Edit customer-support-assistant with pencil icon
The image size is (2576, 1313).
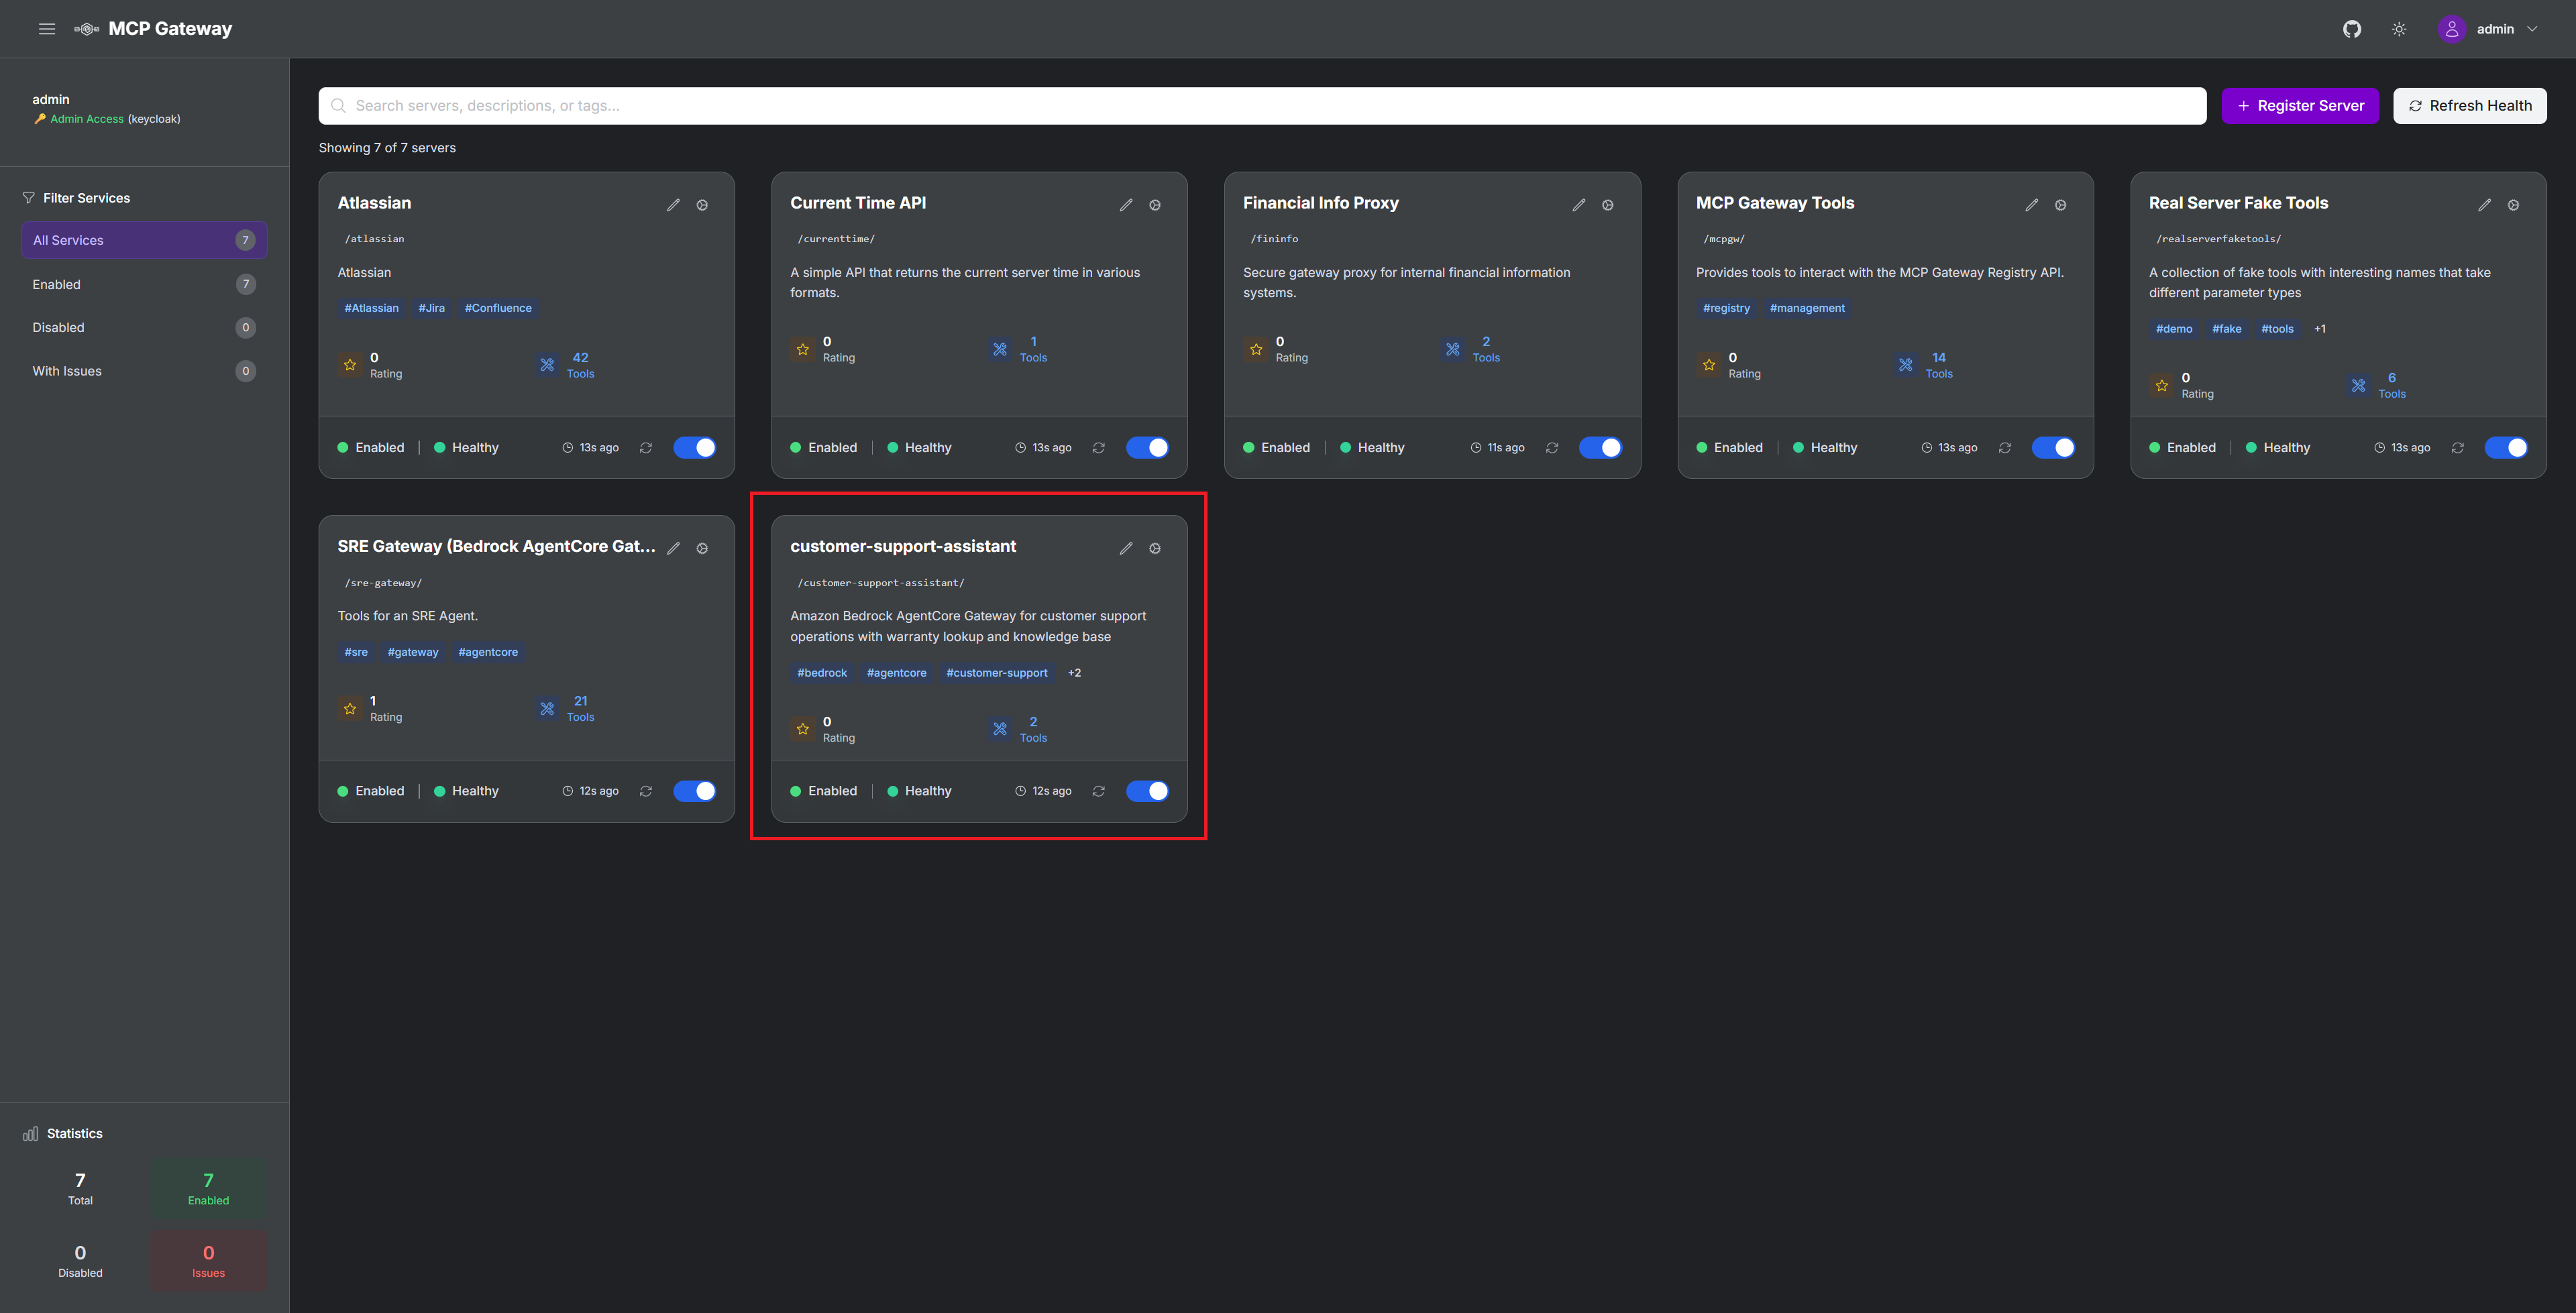(1126, 548)
